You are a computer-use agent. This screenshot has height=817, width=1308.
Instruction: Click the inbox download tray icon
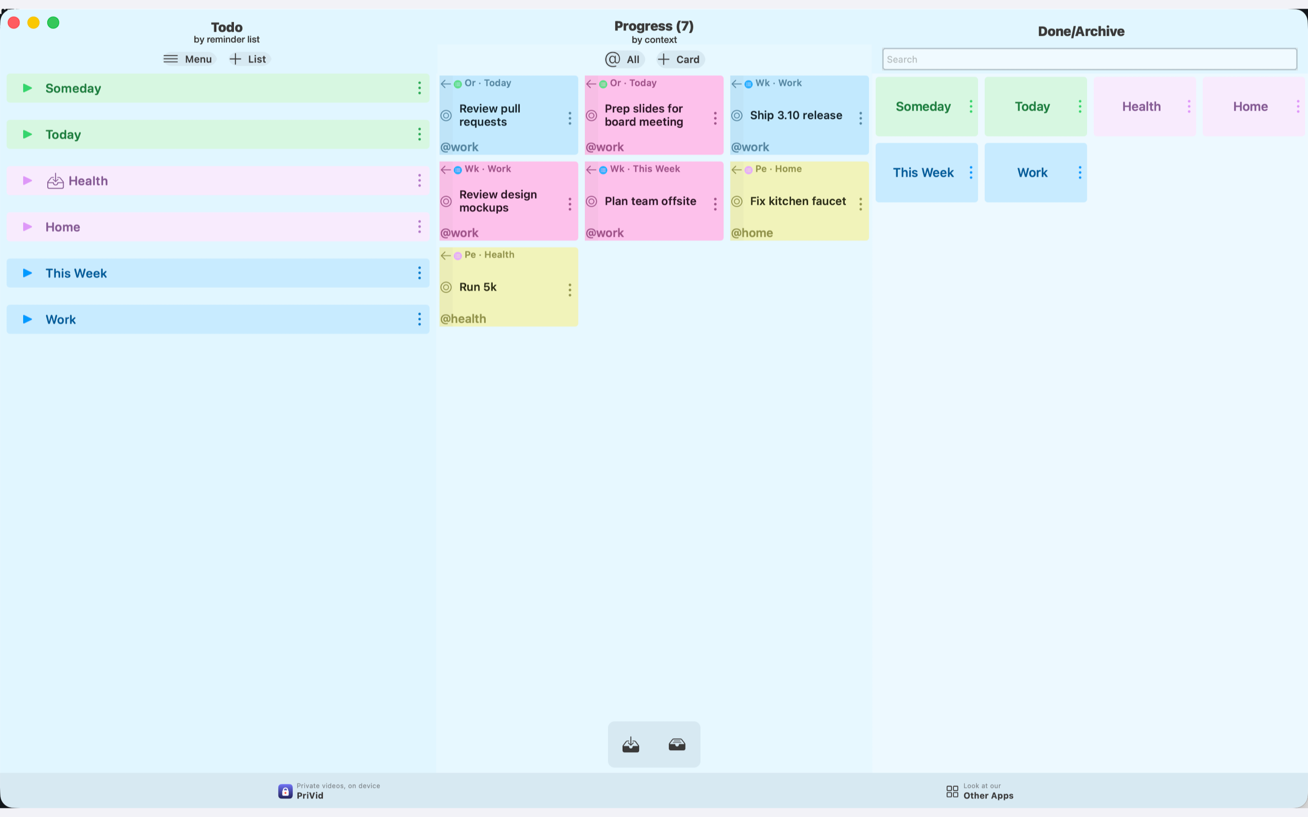pyautogui.click(x=631, y=744)
